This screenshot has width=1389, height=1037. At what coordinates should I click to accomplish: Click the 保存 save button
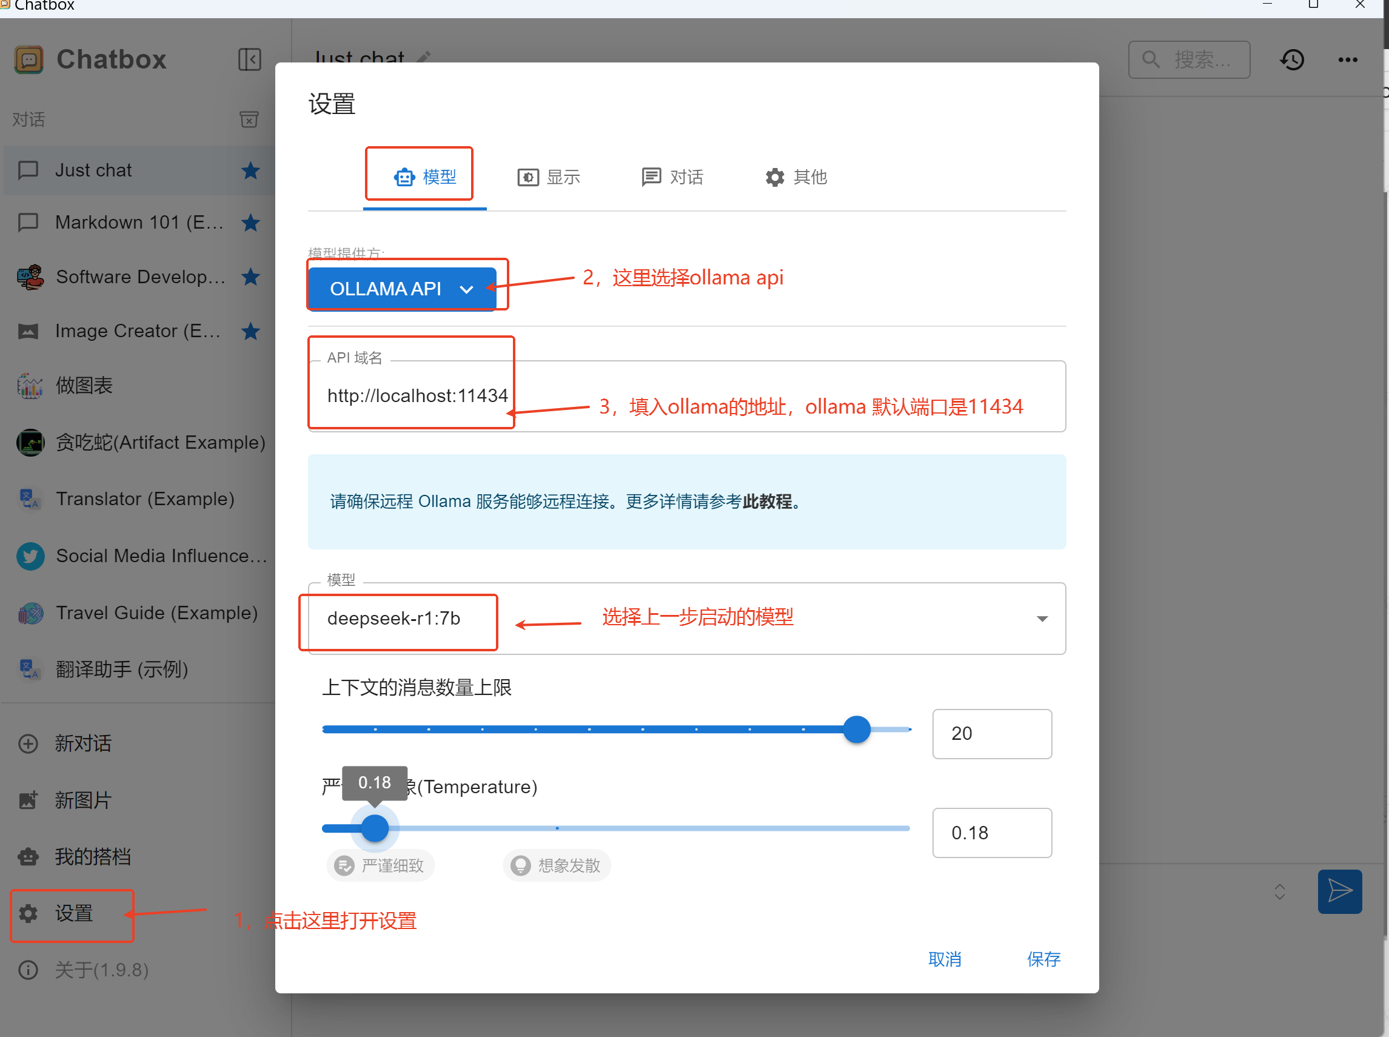click(1043, 959)
